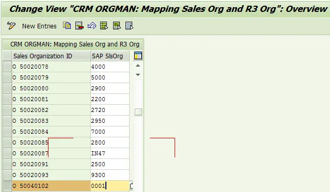Click Sales Organization ID cell O 50020087
Image resolution: width=330 pixels, height=192 pixels.
coord(51,153)
